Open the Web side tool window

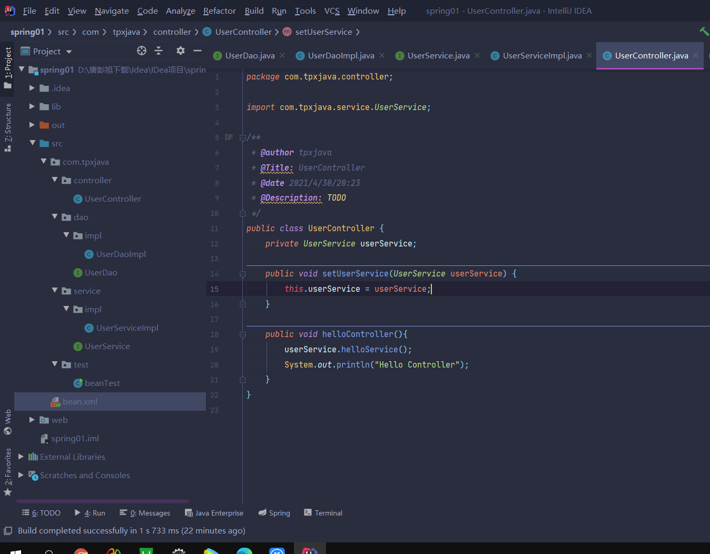7,422
